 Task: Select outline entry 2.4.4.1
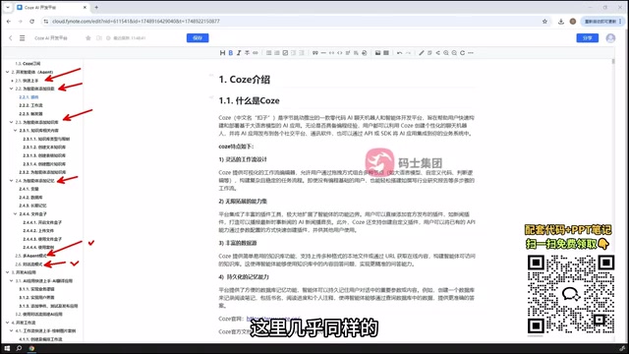click(42, 222)
